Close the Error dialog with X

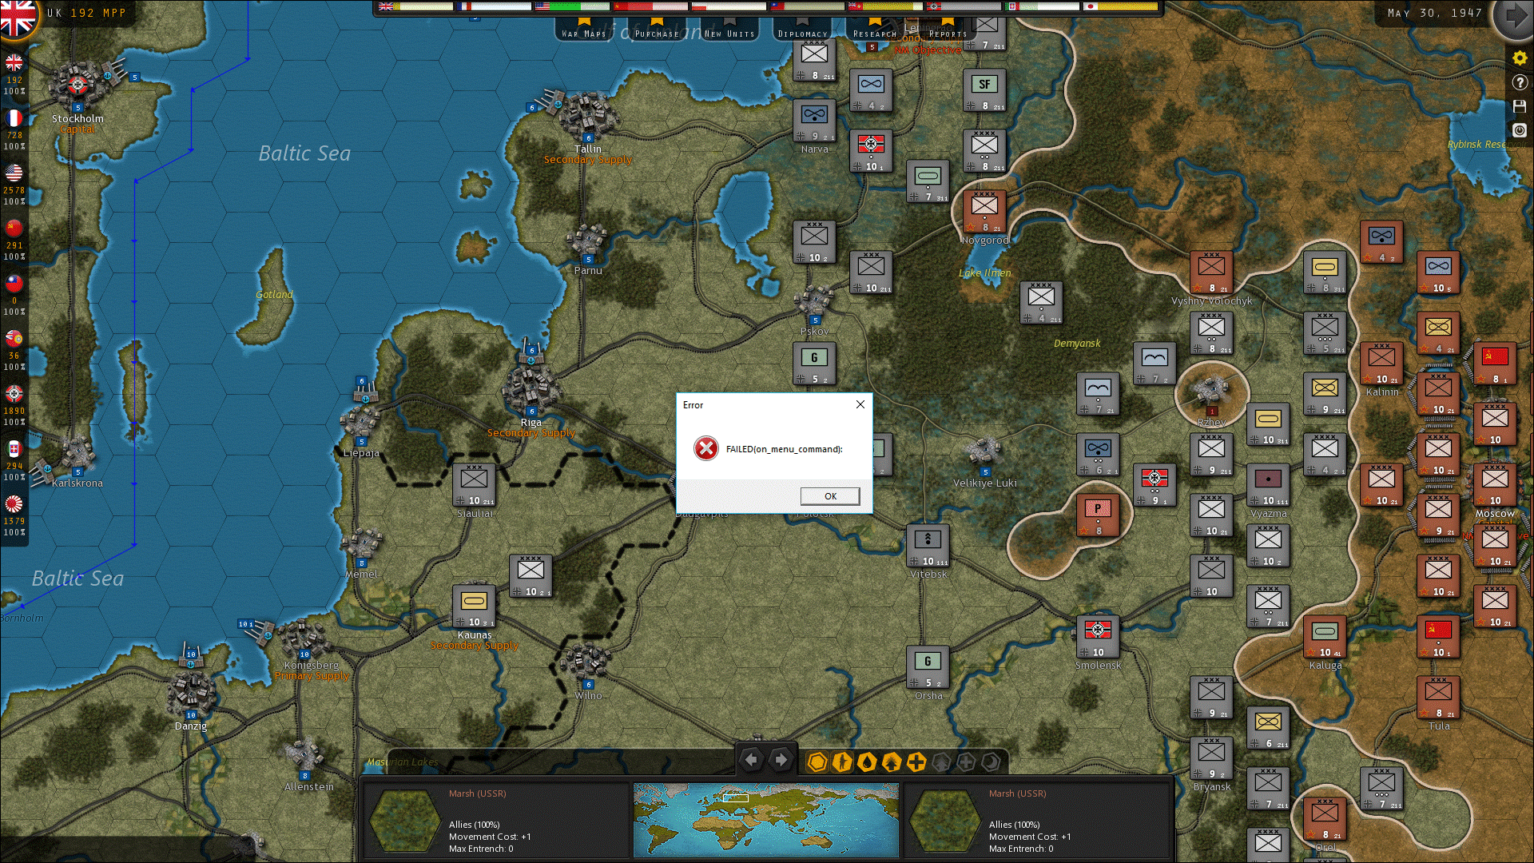(x=860, y=404)
